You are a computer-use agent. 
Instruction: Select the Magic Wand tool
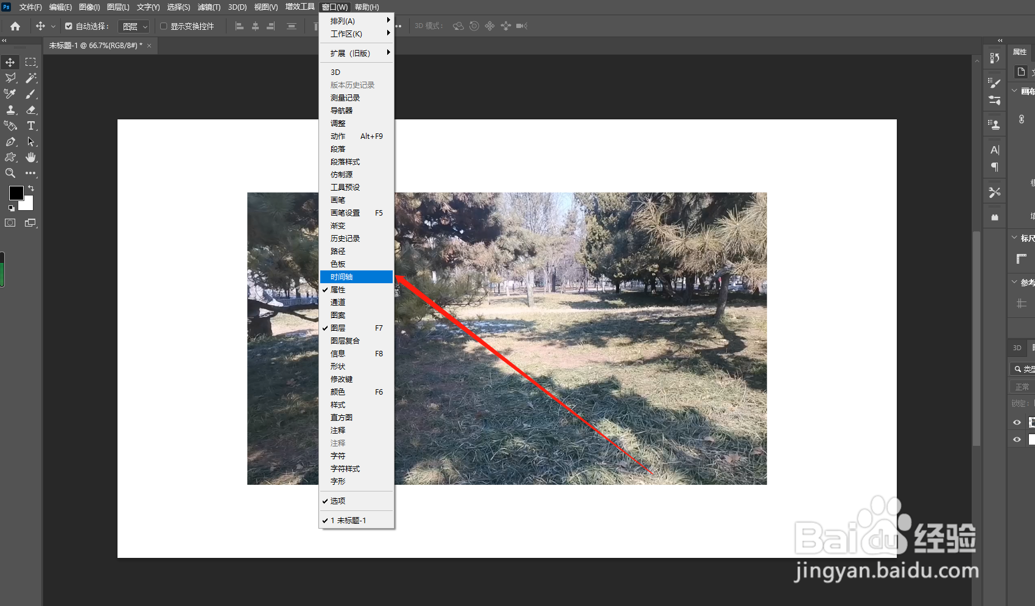(x=30, y=78)
